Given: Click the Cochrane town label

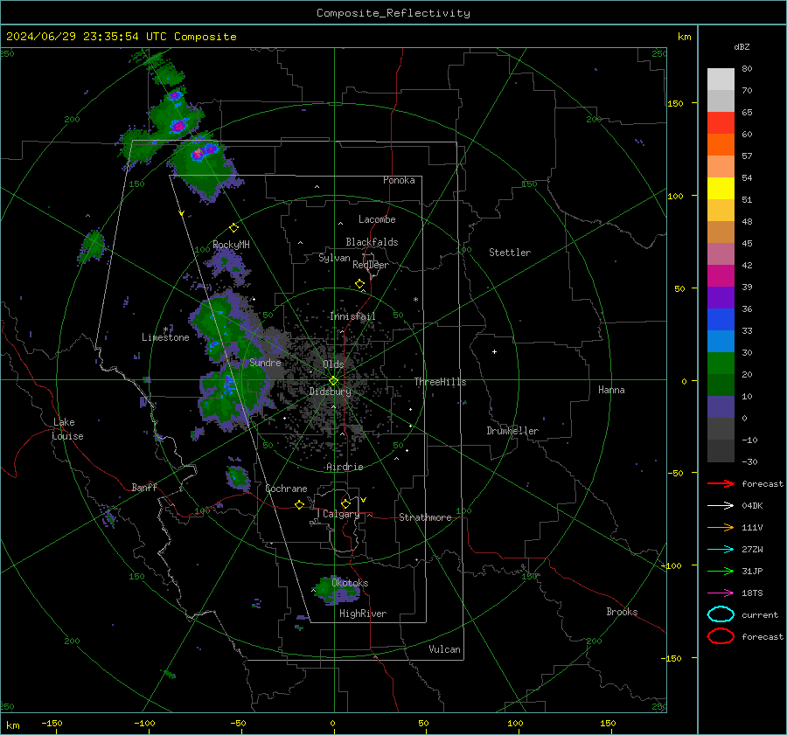Looking at the screenshot, I should (286, 489).
